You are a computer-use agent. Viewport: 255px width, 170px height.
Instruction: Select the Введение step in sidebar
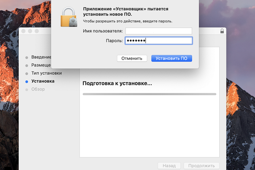(x=41, y=57)
